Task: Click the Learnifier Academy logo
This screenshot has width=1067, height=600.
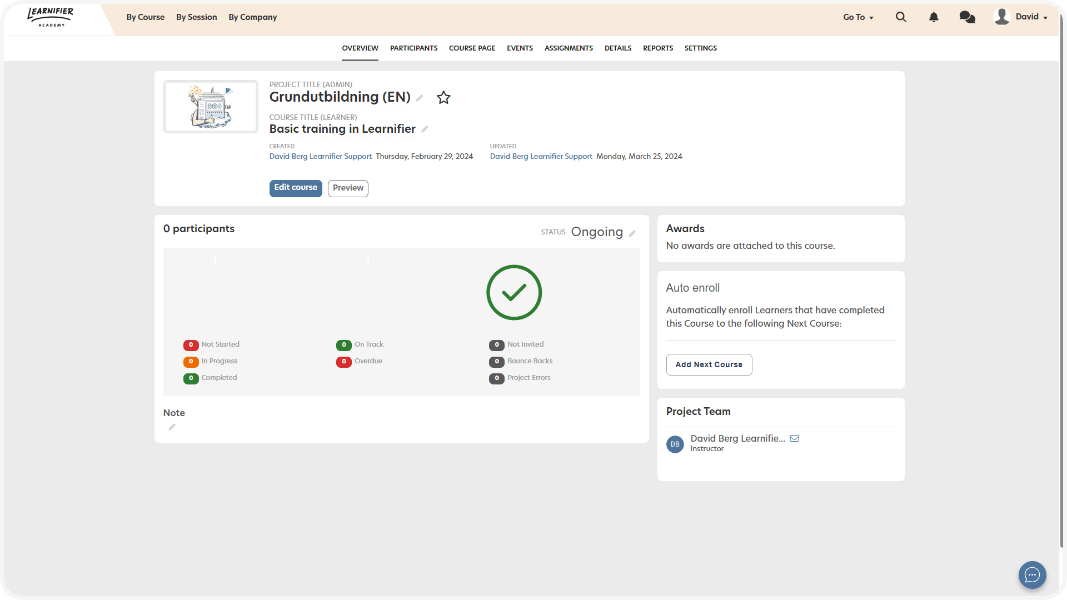Action: pyautogui.click(x=51, y=17)
